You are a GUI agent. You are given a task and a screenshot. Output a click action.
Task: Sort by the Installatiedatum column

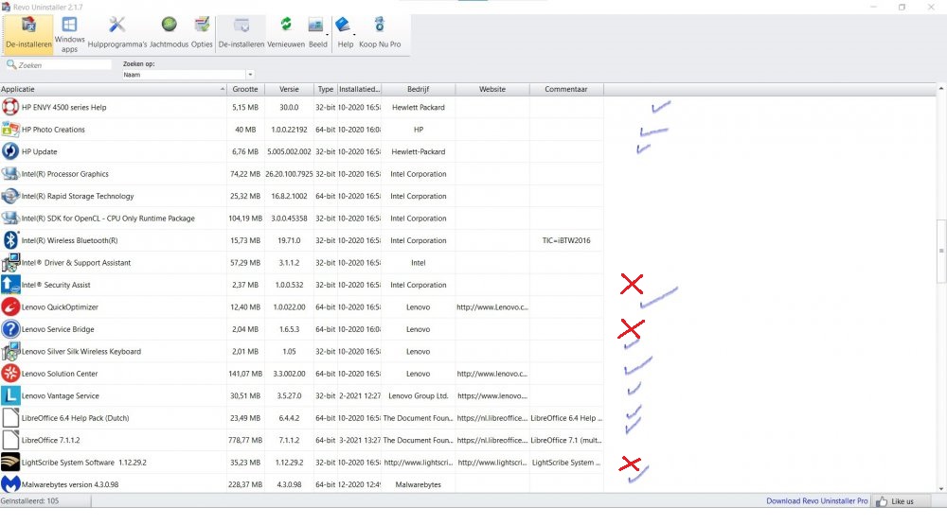[359, 89]
